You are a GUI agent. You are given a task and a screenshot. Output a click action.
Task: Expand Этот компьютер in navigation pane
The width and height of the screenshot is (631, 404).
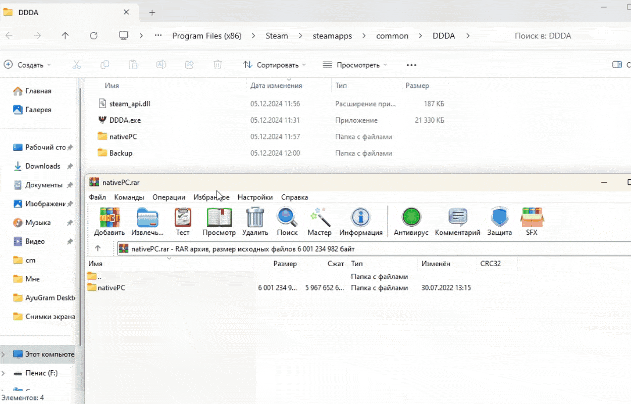click(x=4, y=354)
